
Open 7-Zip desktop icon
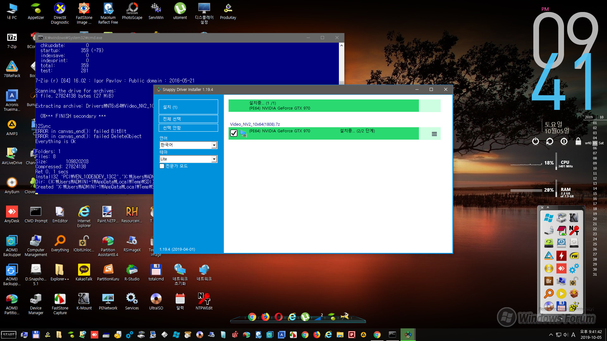tap(12, 40)
